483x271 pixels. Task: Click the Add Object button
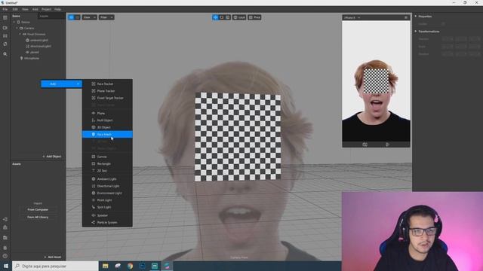[x=52, y=157]
